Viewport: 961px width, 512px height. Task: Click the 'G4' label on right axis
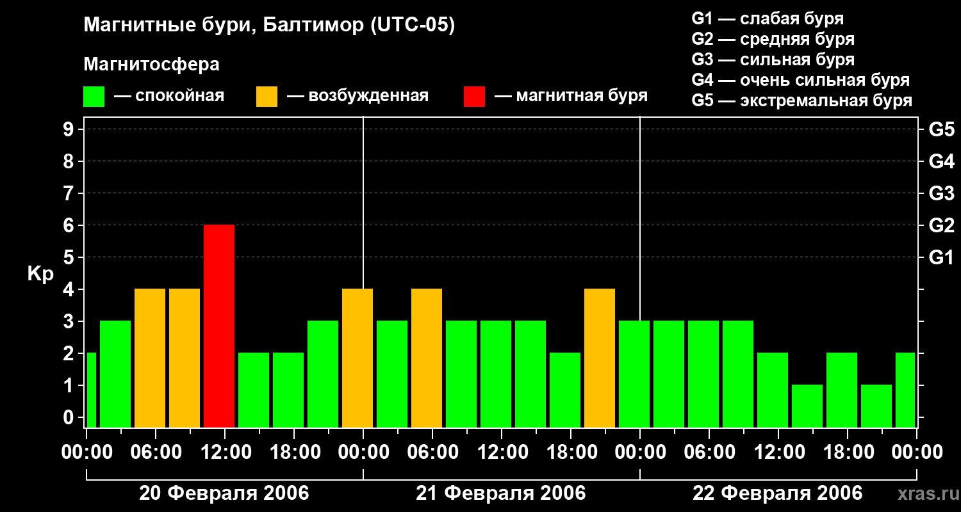tap(941, 161)
